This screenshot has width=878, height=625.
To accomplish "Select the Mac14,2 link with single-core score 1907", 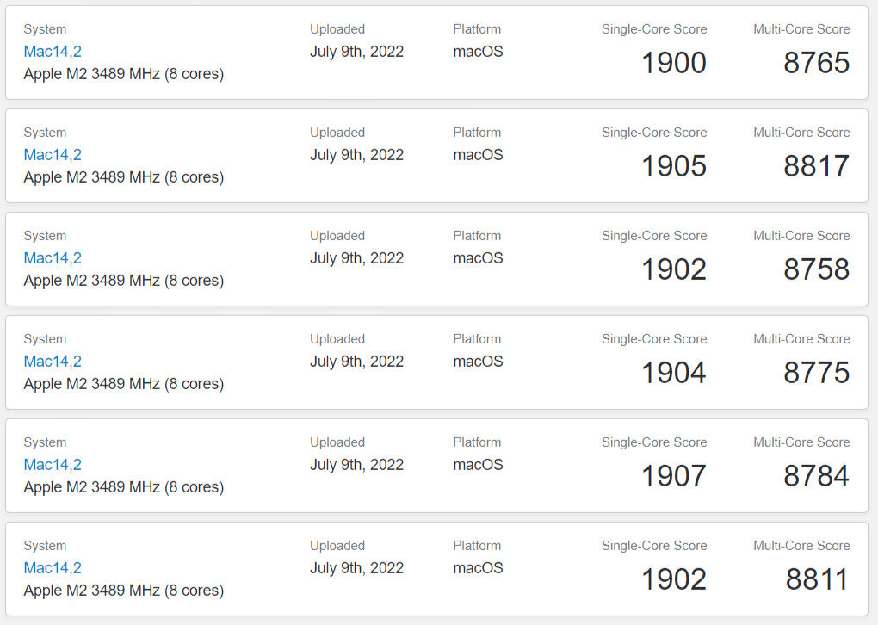I will [x=53, y=465].
